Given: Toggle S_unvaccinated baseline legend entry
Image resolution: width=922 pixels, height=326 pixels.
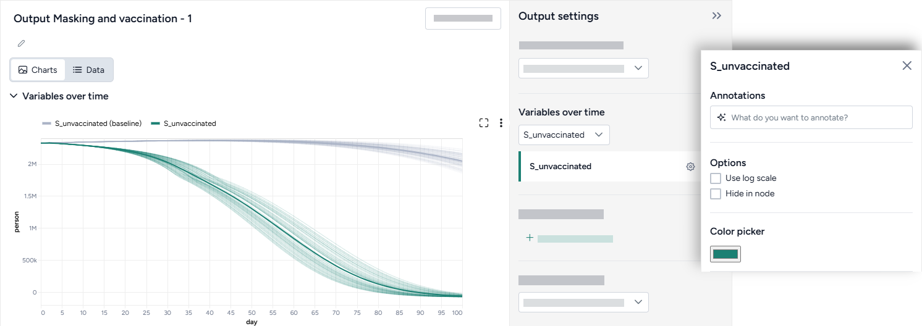Looking at the screenshot, I should [x=93, y=123].
